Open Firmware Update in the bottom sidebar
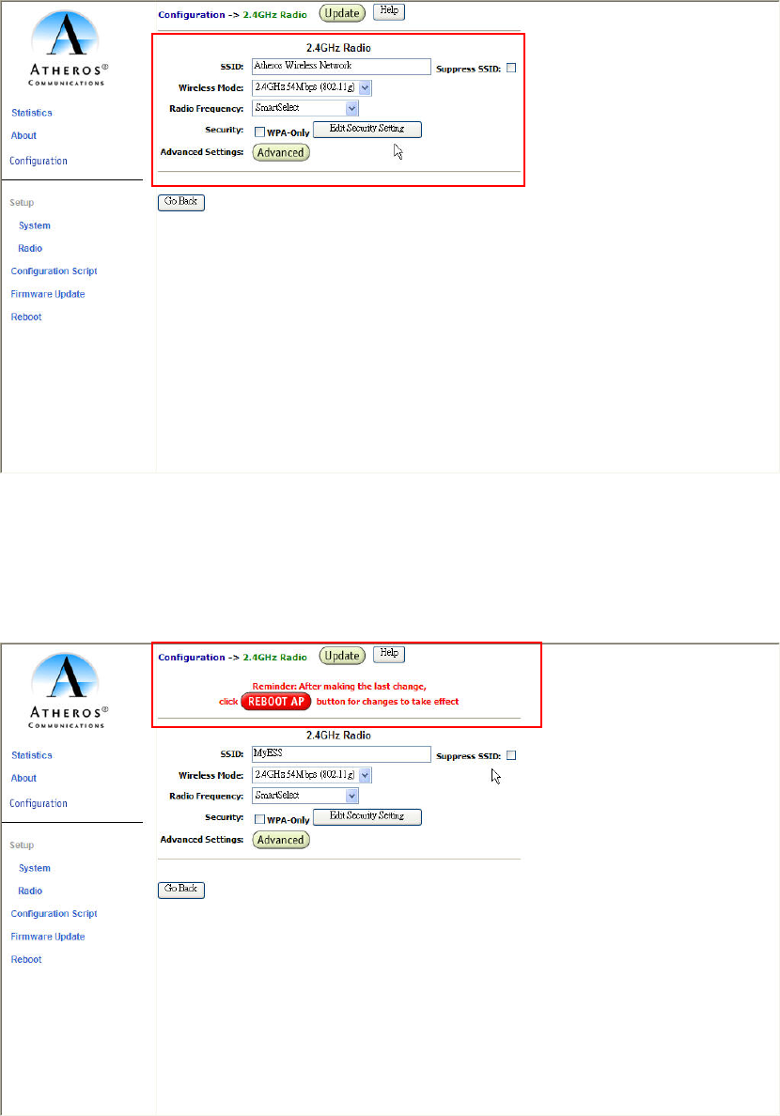The image size is (780, 1116). pos(48,938)
